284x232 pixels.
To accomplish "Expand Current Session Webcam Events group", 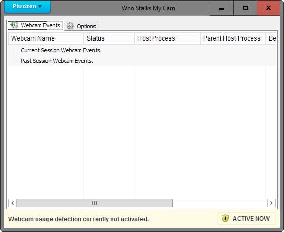I will tap(61, 50).
